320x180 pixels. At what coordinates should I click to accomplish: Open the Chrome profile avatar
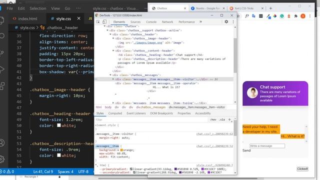tap(303, 16)
